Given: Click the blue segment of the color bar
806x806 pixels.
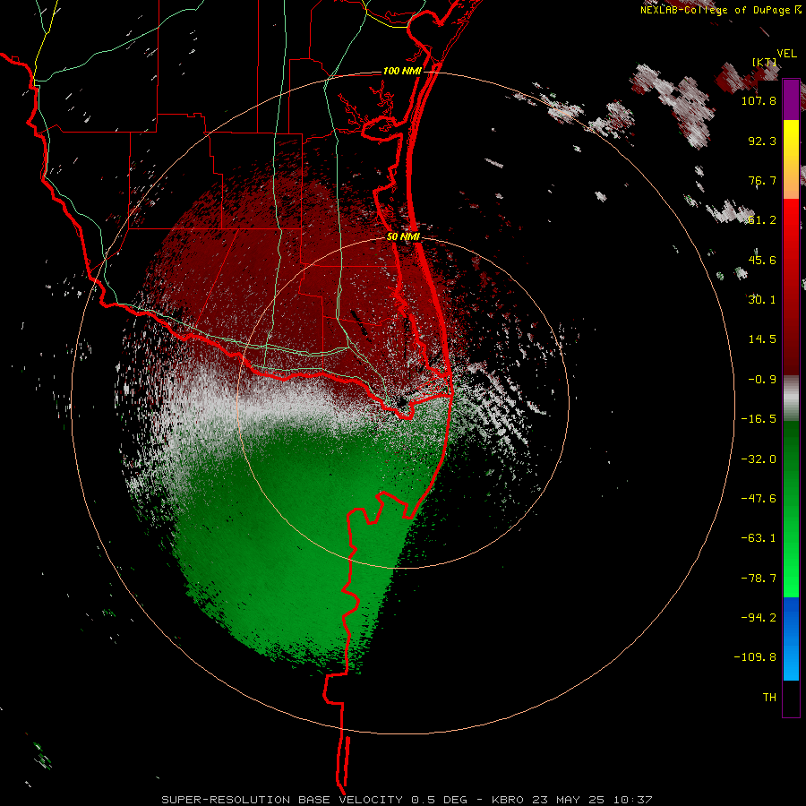Looking at the screenshot, I should [x=791, y=639].
